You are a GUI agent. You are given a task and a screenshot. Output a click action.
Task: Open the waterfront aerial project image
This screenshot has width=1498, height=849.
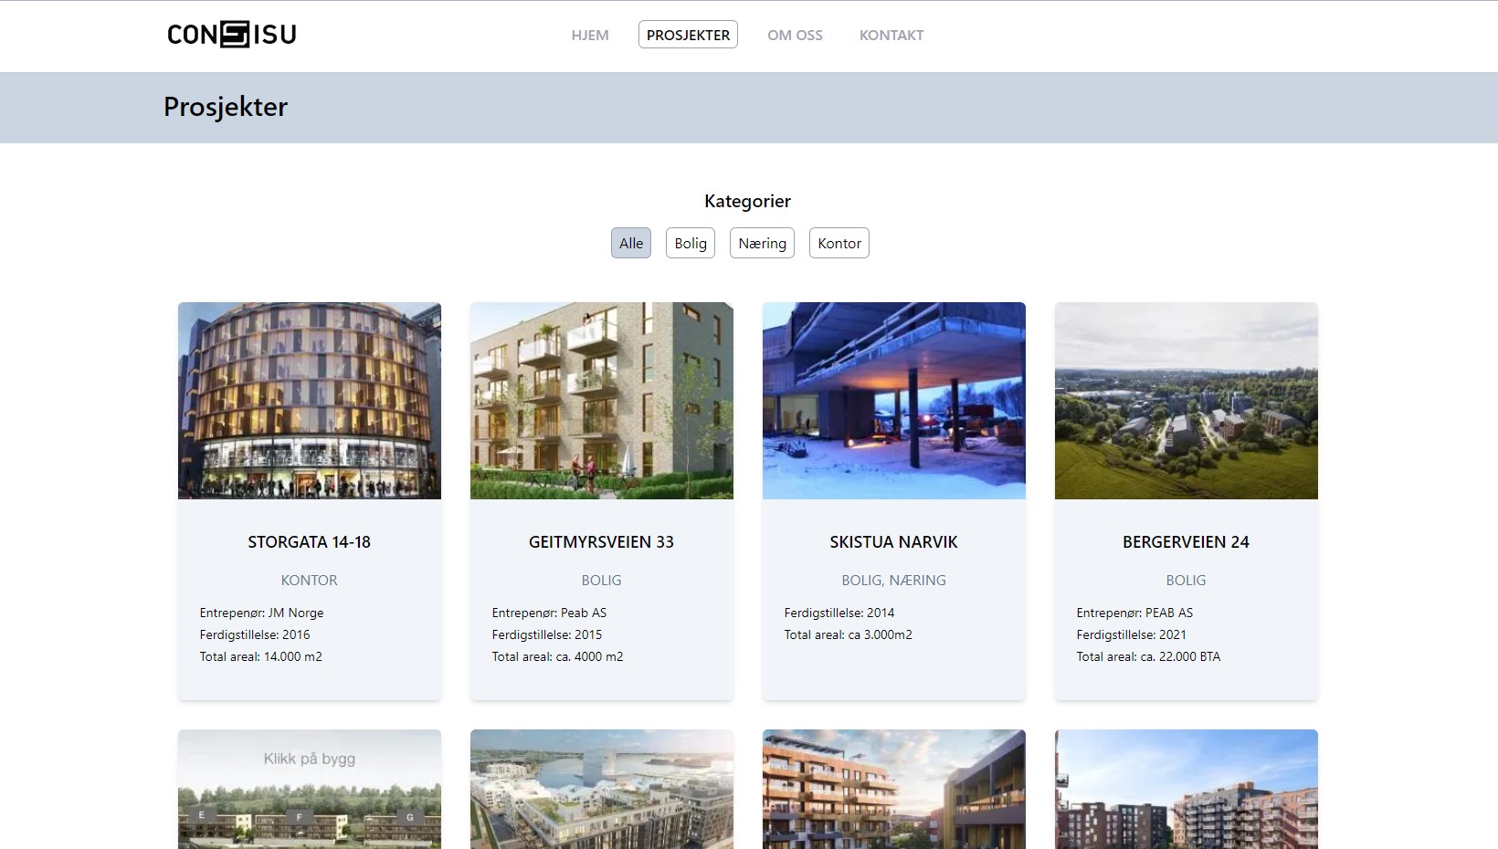[602, 790]
